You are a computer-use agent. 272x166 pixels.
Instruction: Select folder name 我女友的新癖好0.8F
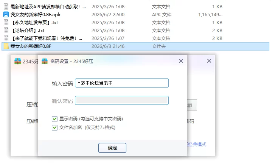click(31, 46)
